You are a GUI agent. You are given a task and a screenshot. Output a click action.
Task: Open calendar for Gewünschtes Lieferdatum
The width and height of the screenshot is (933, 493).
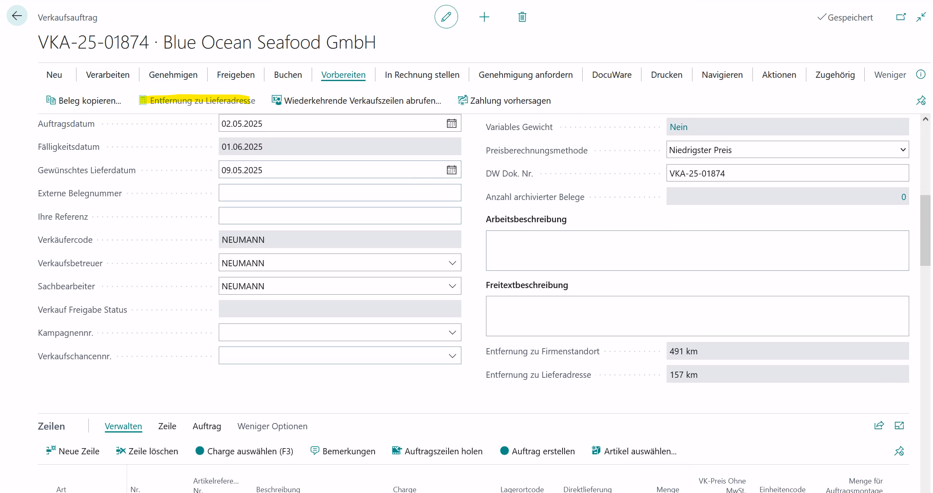tap(451, 170)
